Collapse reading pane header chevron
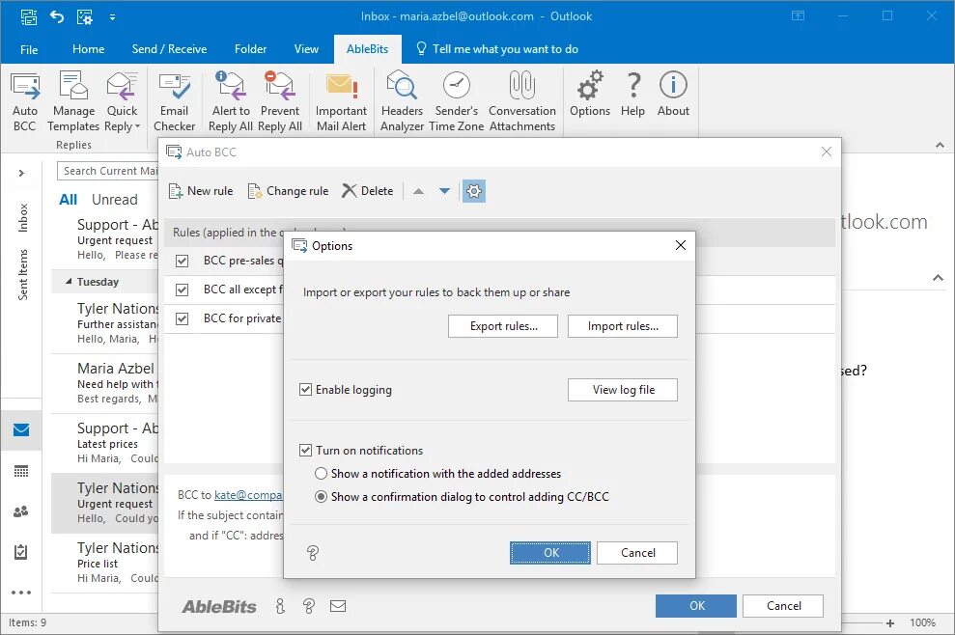Viewport: 955px width, 635px height. point(938,278)
